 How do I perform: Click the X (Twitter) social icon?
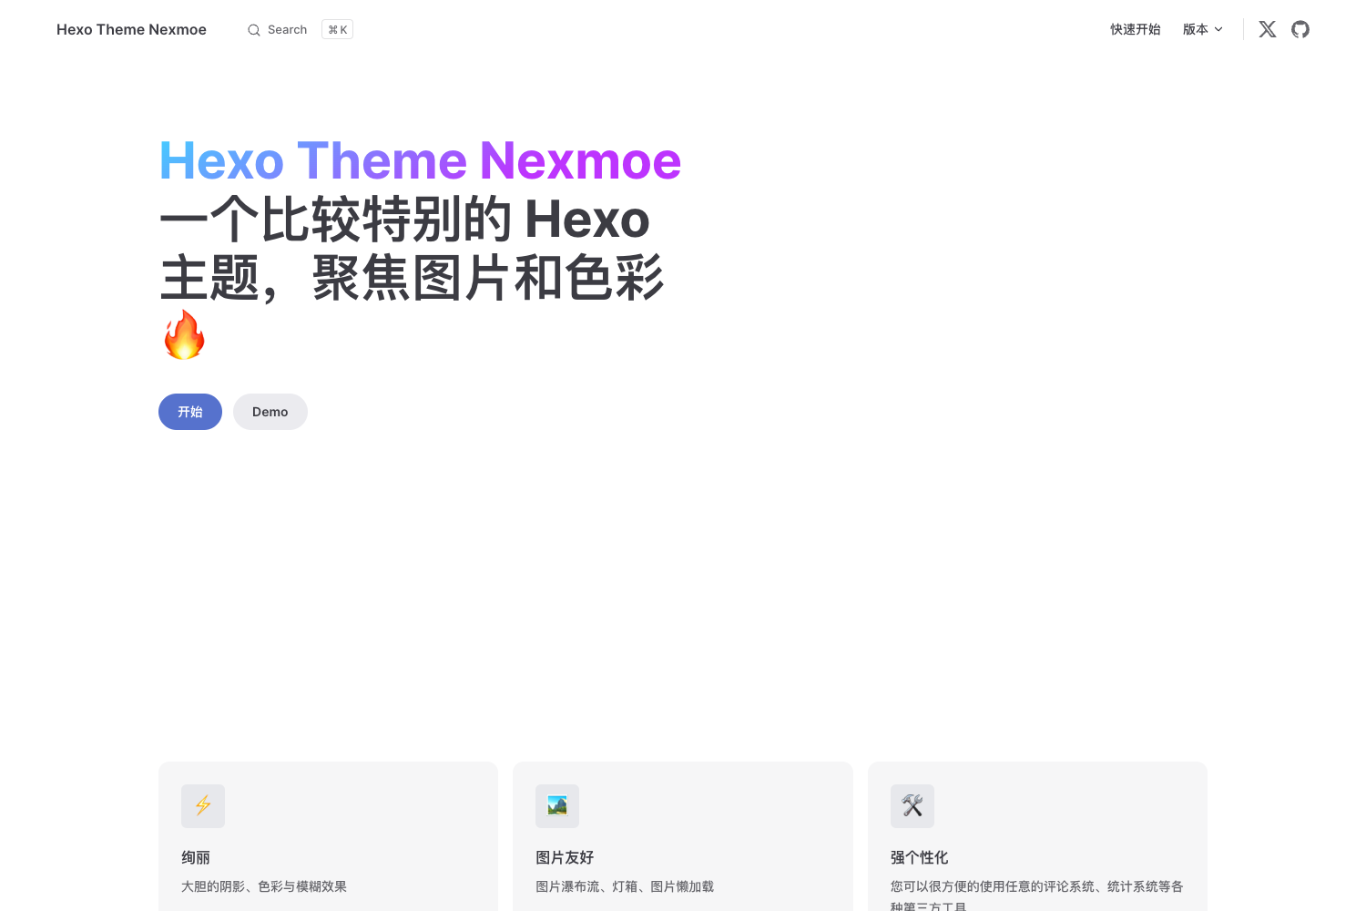(x=1267, y=28)
